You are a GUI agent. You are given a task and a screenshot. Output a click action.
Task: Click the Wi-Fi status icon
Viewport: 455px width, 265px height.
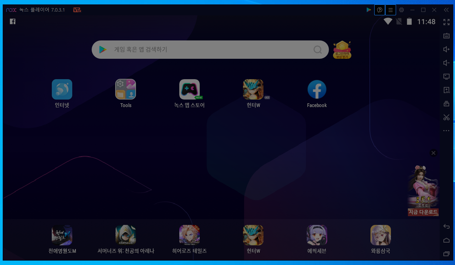pyautogui.click(x=388, y=21)
